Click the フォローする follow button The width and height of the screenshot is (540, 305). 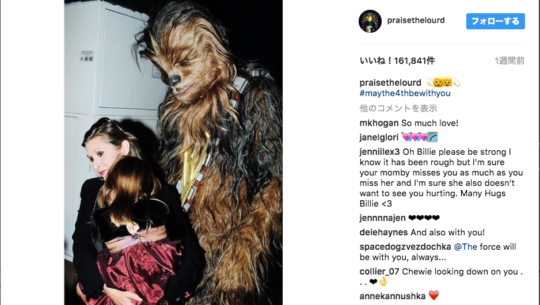click(495, 21)
